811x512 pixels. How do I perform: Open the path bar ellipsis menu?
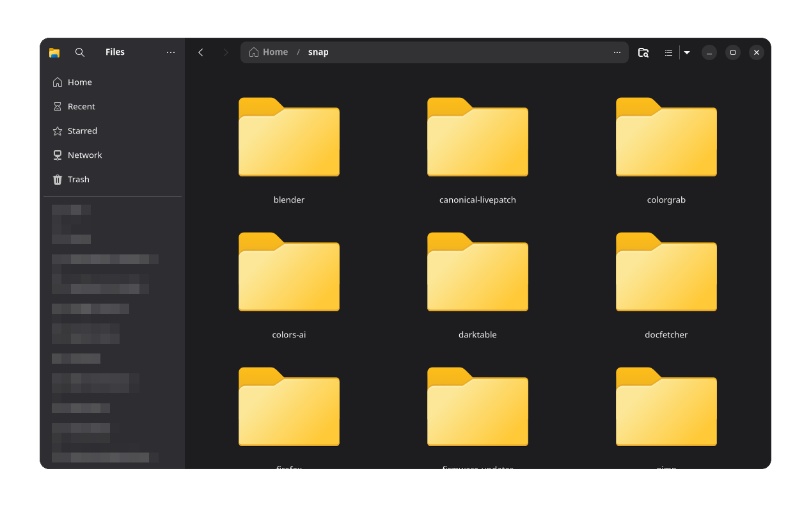coord(616,52)
